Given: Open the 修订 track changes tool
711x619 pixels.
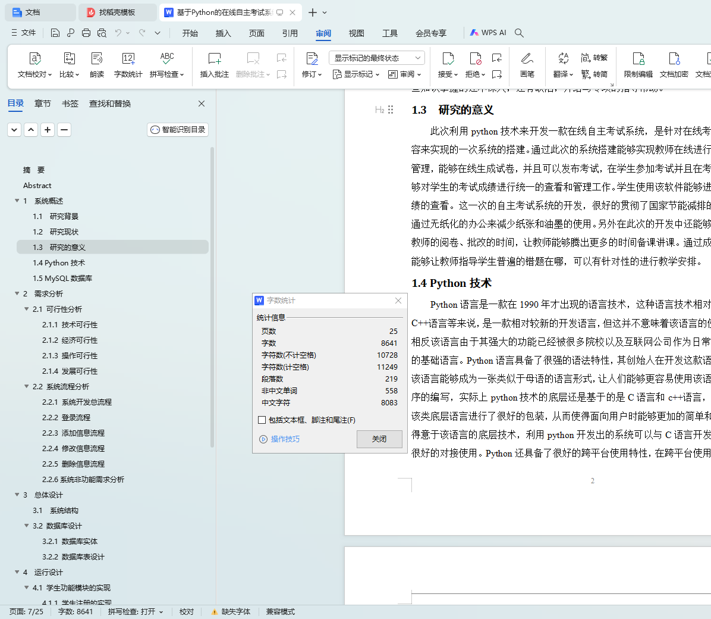Looking at the screenshot, I should point(312,65).
